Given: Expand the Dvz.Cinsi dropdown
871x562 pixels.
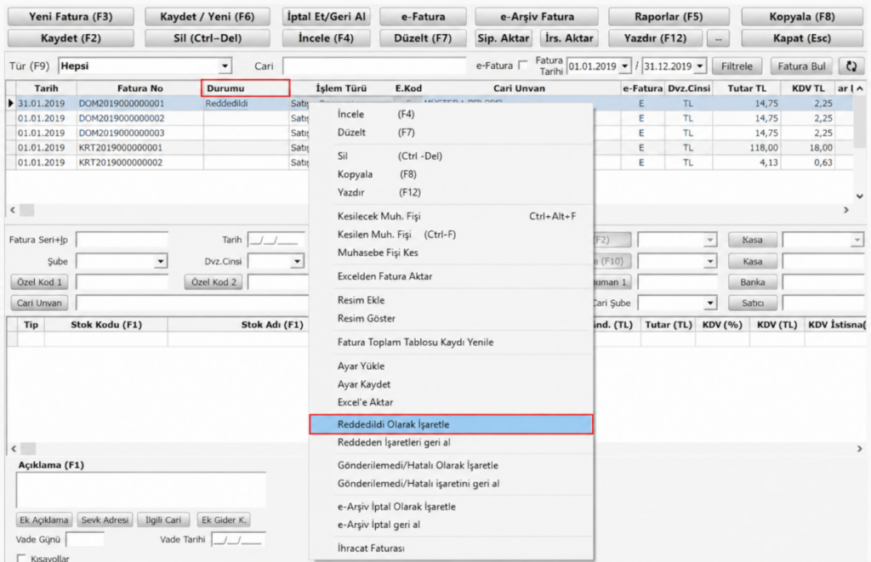Looking at the screenshot, I should [x=297, y=261].
